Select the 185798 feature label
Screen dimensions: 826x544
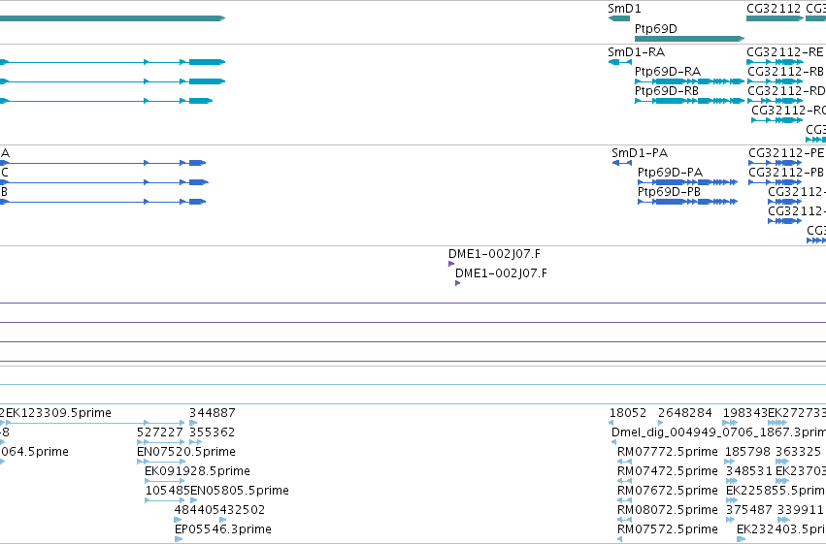pos(747,452)
